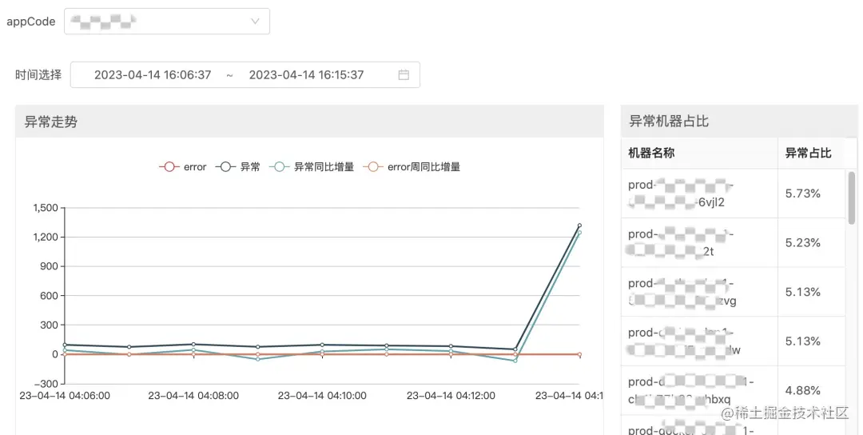
Task: Click the 异常占比 column header
Action: click(x=808, y=153)
